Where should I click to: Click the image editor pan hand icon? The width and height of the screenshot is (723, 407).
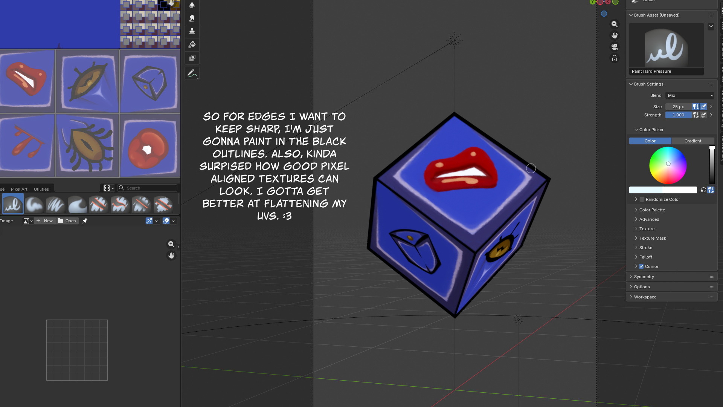tap(171, 256)
